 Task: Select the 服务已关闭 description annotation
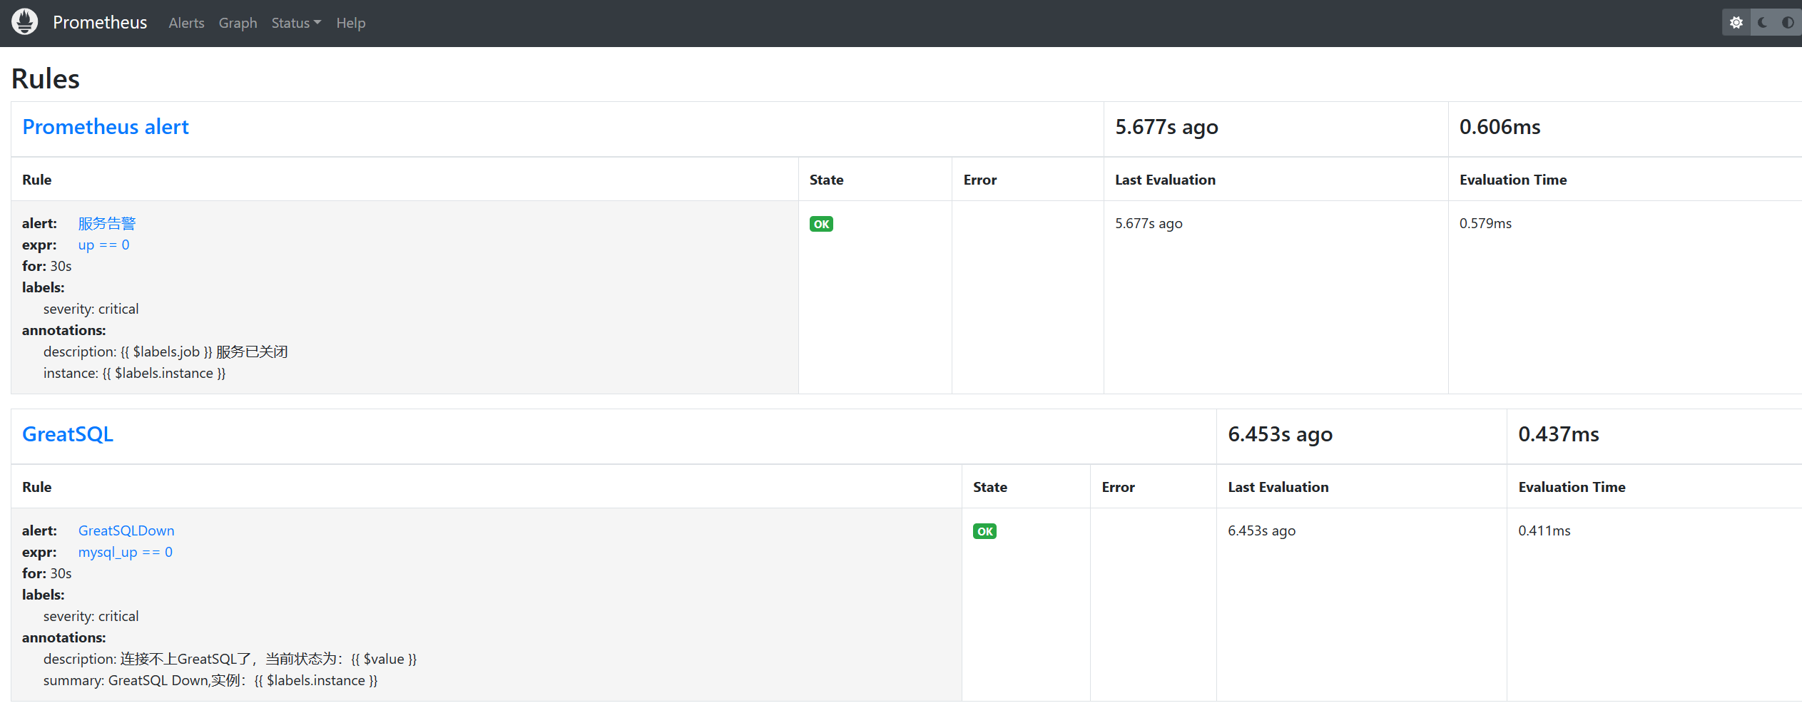pyautogui.click(x=166, y=352)
